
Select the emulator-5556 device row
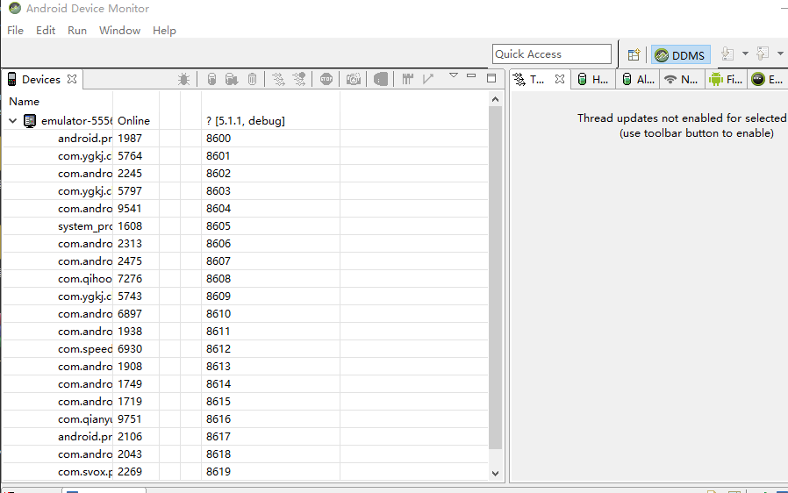[x=245, y=120]
